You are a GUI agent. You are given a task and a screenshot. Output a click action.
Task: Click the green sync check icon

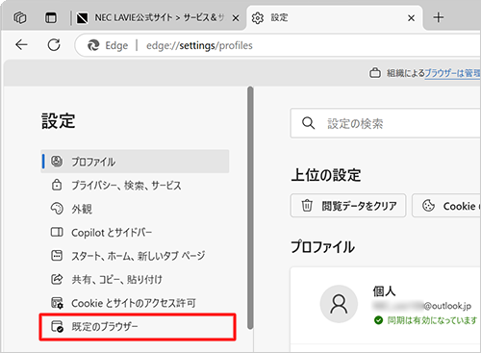(x=379, y=320)
